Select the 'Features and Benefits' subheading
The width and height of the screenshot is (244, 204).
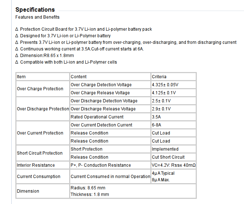click(x=37, y=17)
